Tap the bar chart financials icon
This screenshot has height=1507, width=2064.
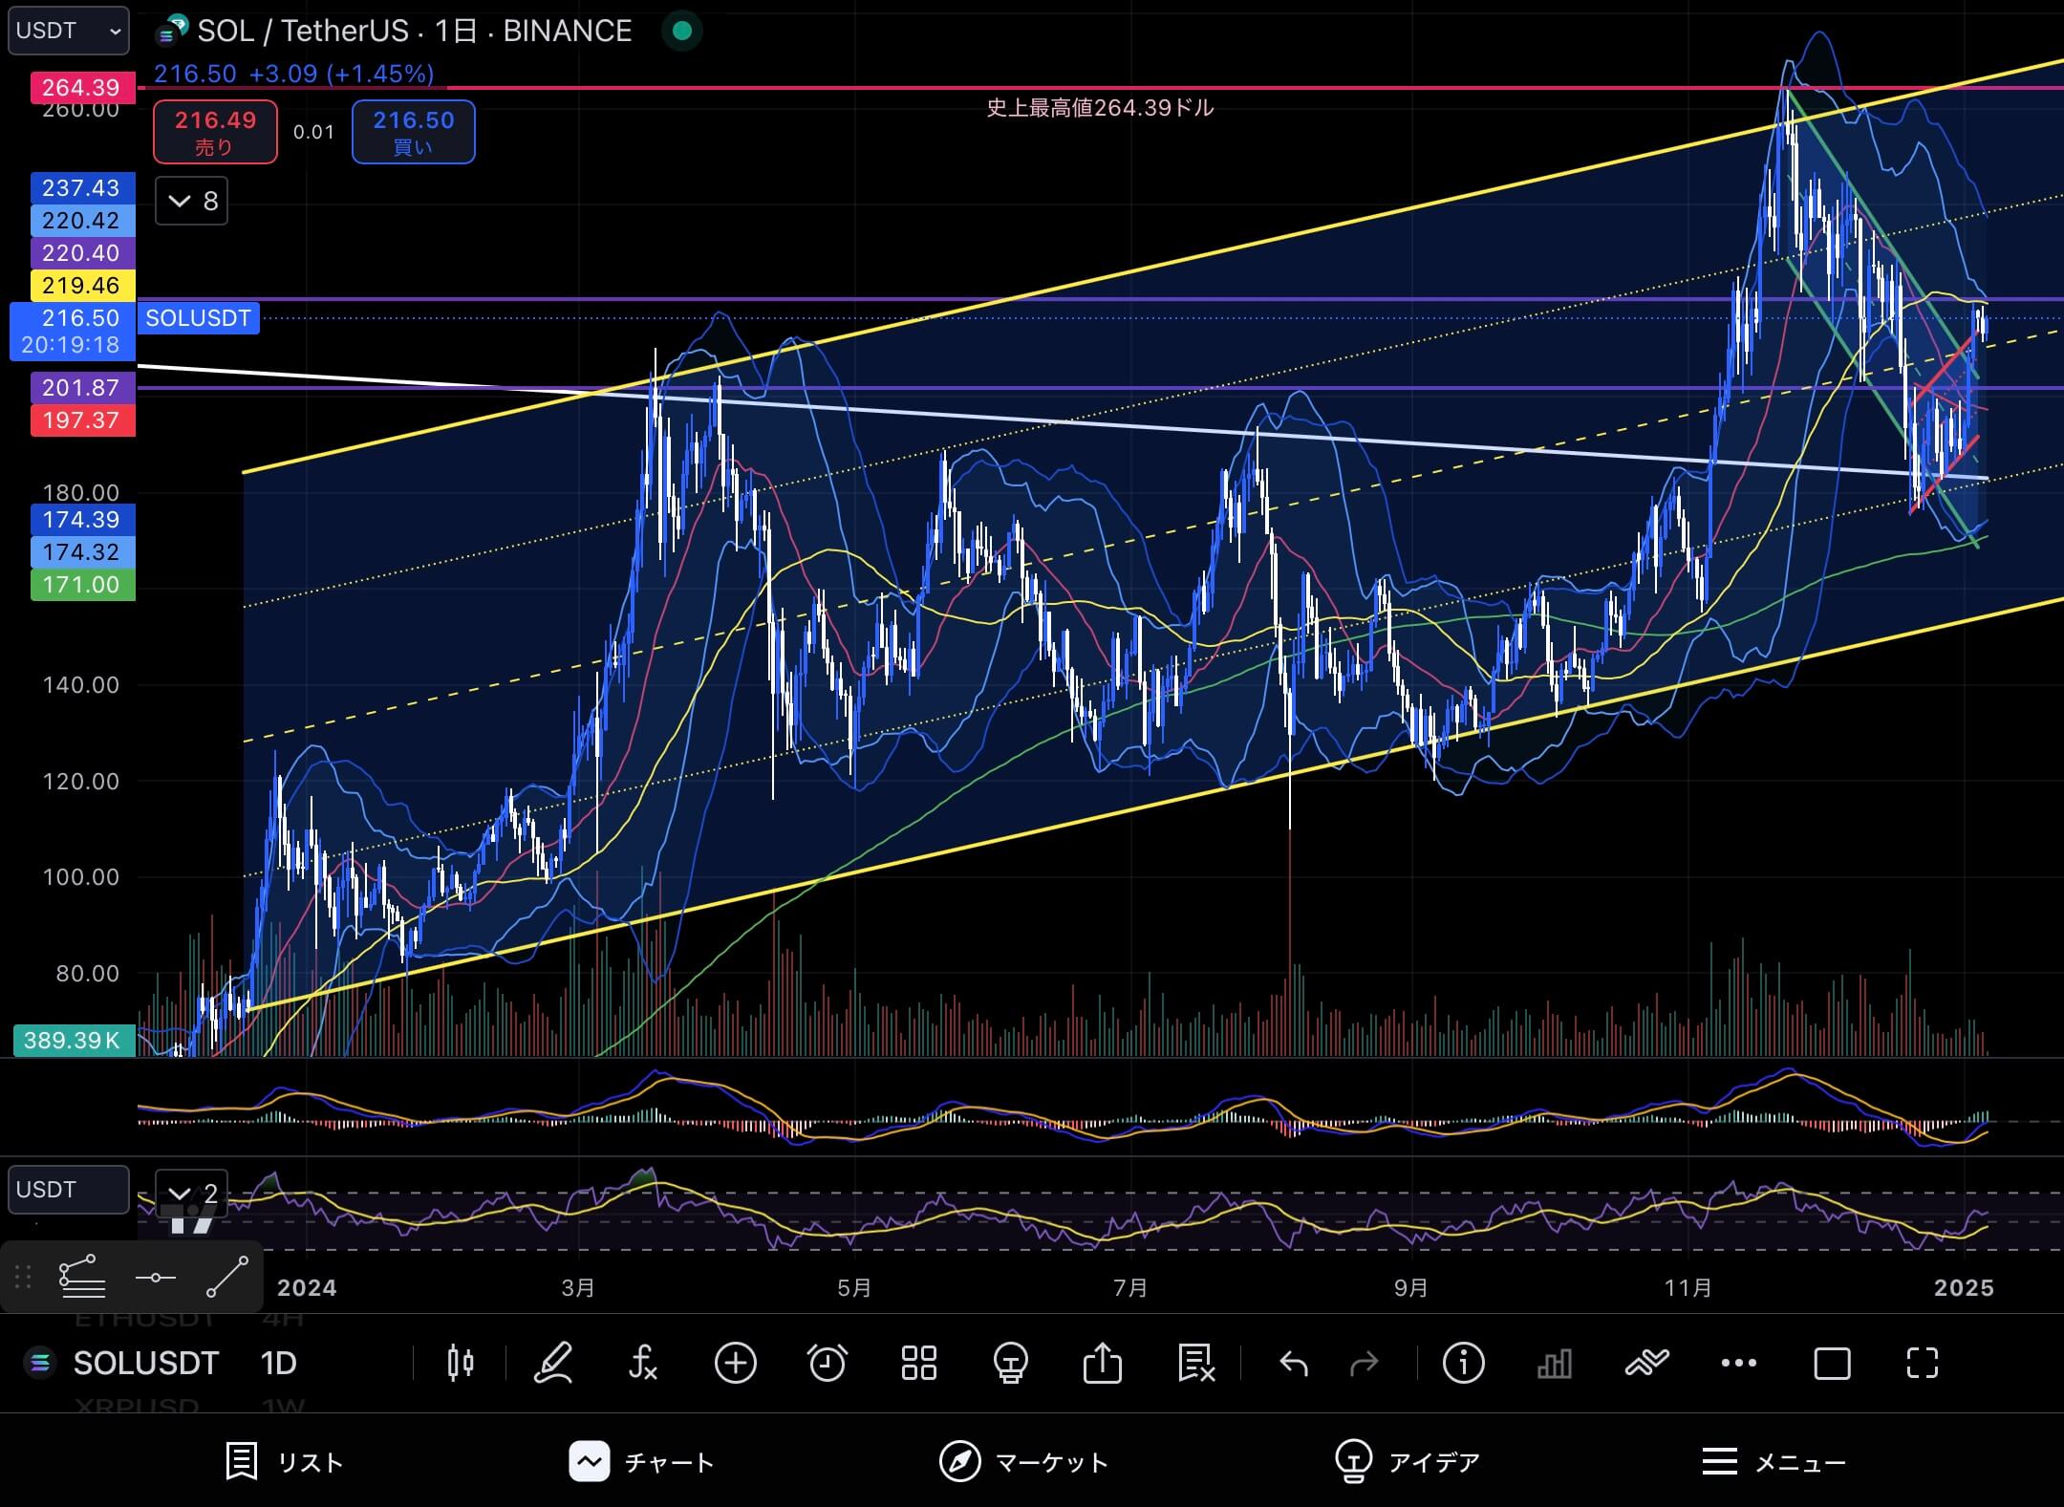[1555, 1364]
